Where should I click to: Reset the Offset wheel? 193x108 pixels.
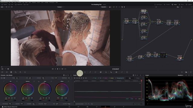68,81
